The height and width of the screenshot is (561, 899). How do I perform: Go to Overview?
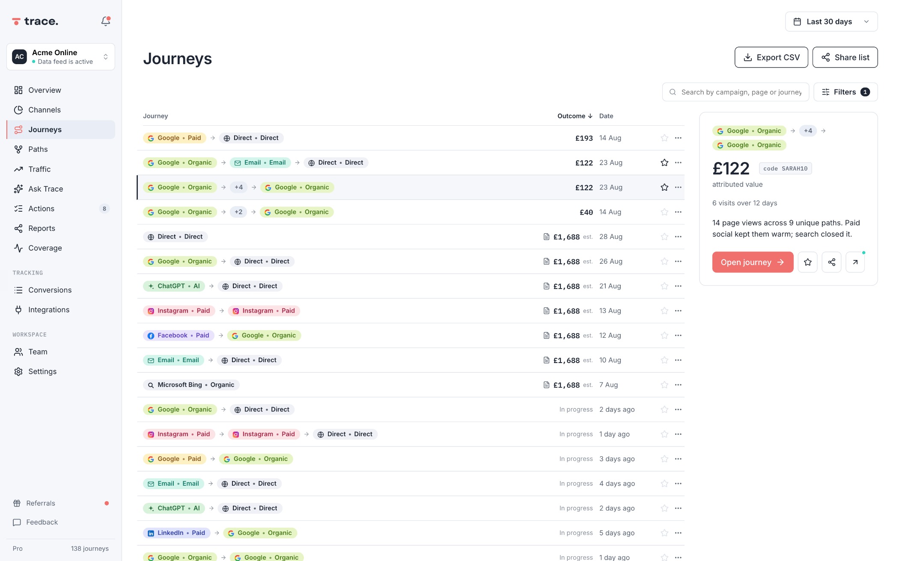(61, 90)
